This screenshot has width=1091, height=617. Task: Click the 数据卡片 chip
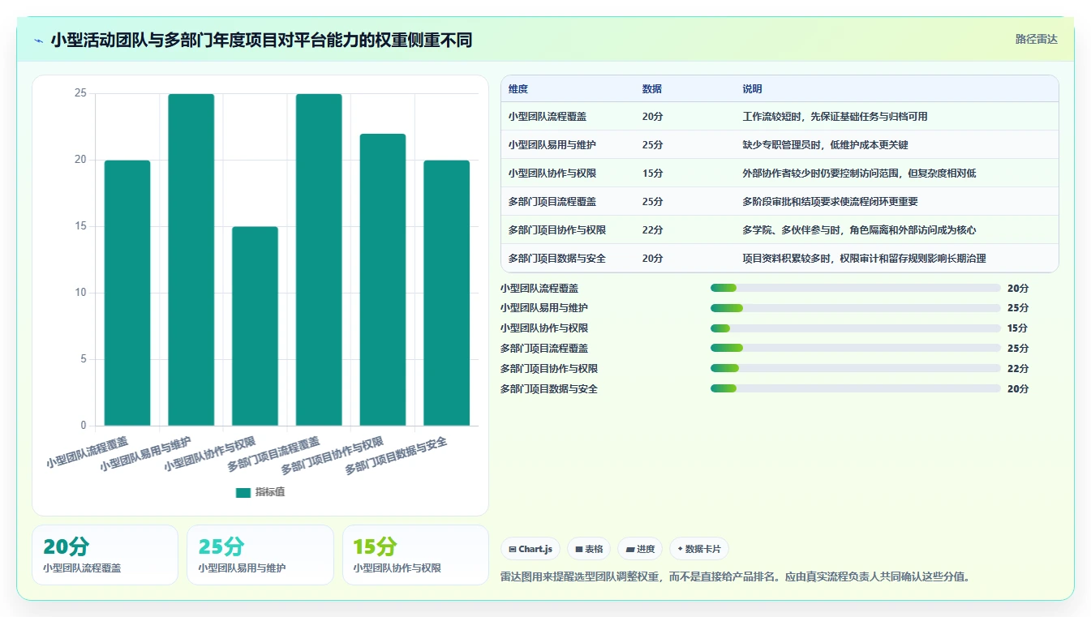click(x=698, y=549)
